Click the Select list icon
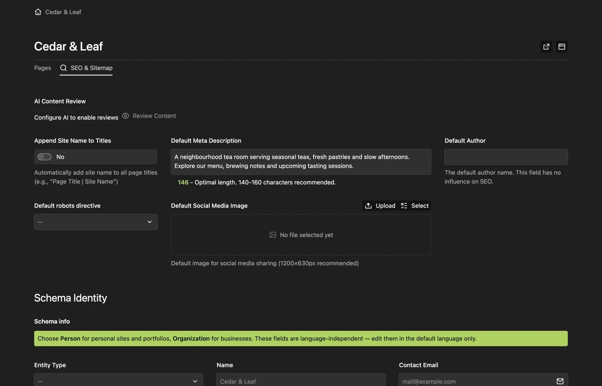 click(x=404, y=206)
